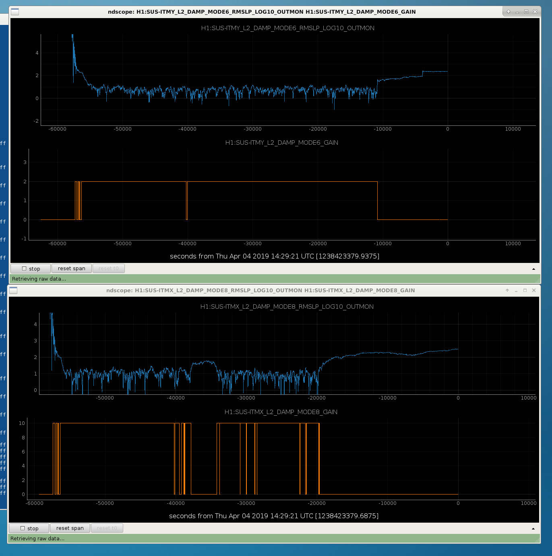
Task: Click the ITMX MODE8 window title bar text
Action: click(x=260, y=290)
